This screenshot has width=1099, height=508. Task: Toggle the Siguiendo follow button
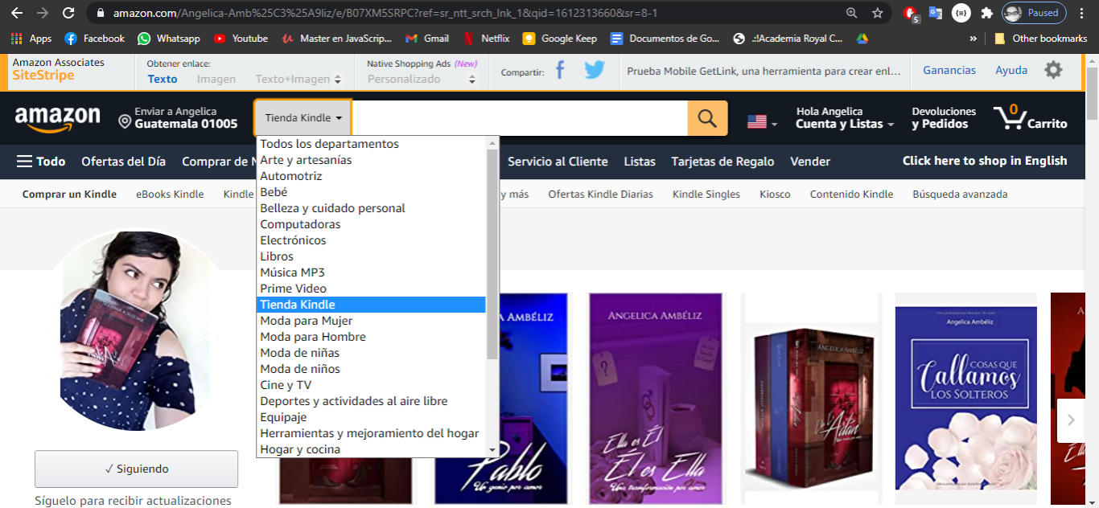pos(136,469)
